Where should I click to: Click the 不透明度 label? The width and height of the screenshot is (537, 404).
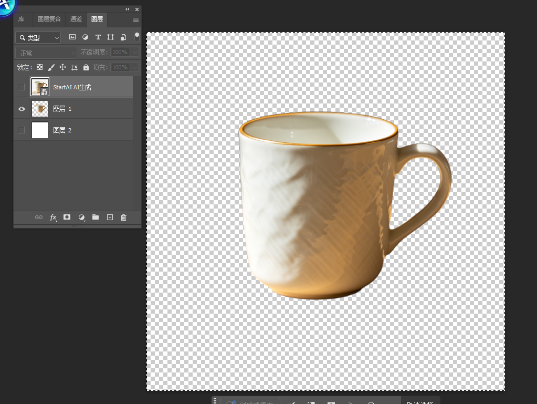coord(94,52)
